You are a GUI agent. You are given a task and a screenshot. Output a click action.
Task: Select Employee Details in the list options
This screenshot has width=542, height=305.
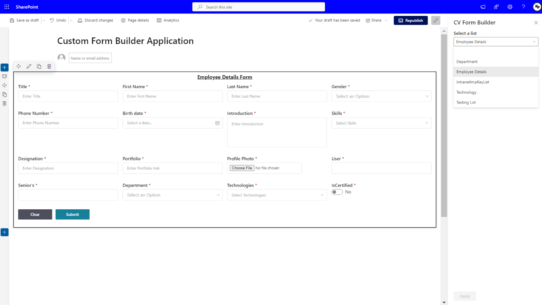coord(496,72)
